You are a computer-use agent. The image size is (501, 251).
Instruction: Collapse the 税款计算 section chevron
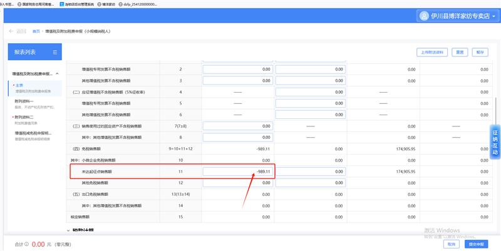(68, 230)
